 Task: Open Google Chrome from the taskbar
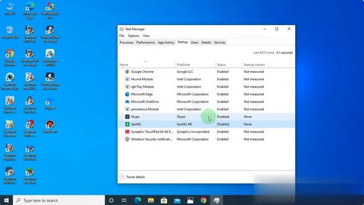click(204, 200)
